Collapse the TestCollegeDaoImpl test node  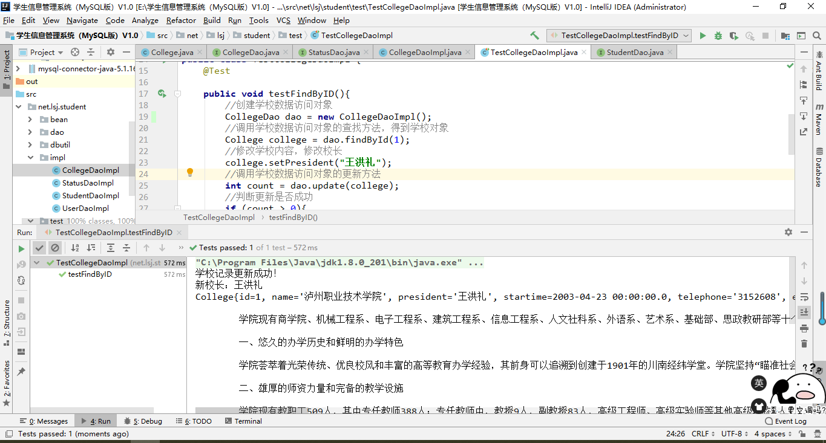coord(36,262)
